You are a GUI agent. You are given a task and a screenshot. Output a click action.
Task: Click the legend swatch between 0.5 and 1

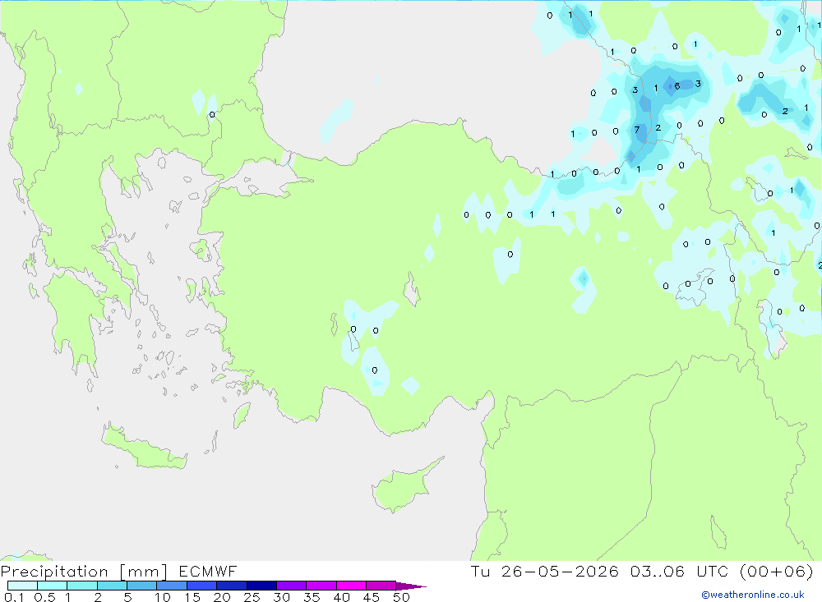[53, 586]
